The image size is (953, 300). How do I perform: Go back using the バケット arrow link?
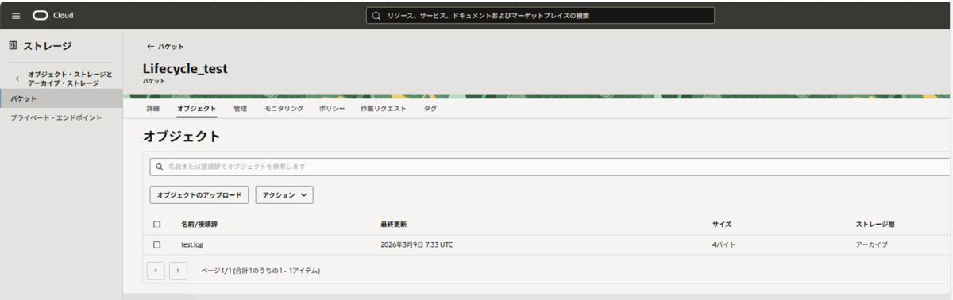click(165, 47)
